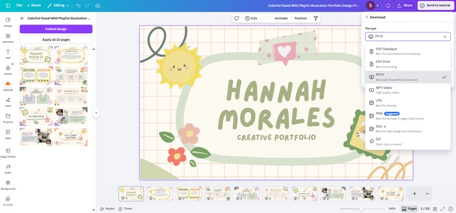Image resolution: width=456 pixels, height=213 pixels.
Task: Open the Elements panel
Action: (x=8, y=38)
